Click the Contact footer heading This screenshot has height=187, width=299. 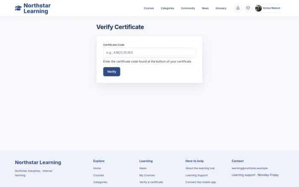click(x=237, y=161)
